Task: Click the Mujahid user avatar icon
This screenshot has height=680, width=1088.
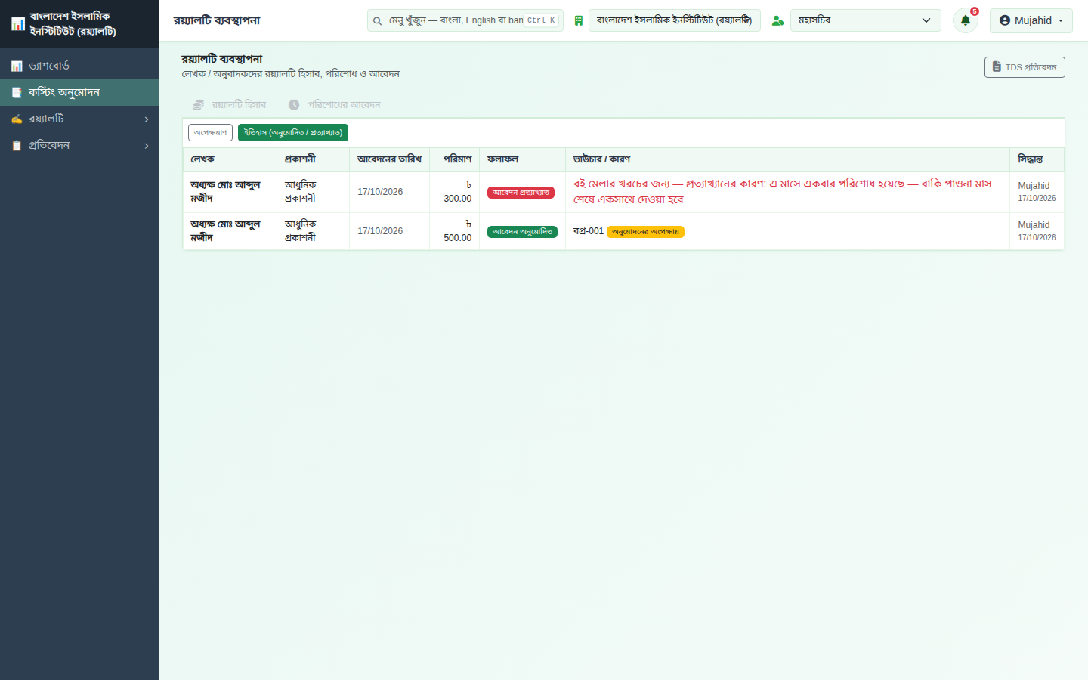Action: click(x=1005, y=20)
